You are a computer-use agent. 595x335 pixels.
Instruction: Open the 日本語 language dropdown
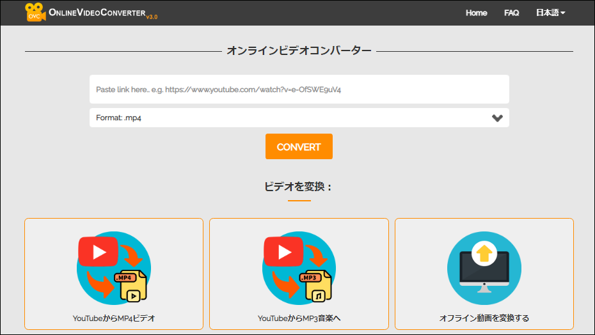550,13
